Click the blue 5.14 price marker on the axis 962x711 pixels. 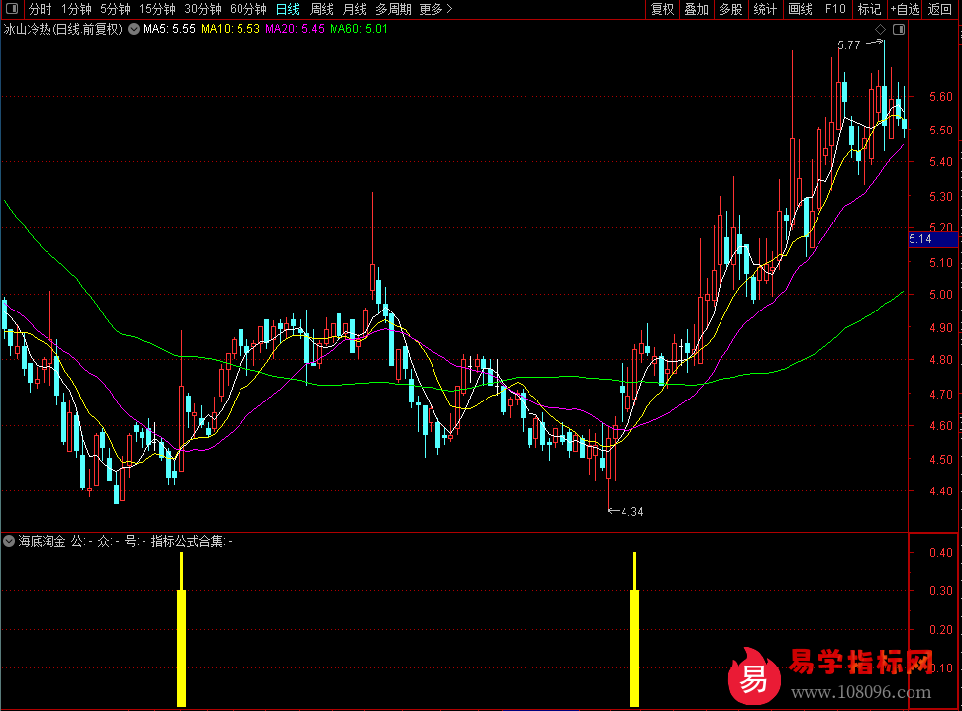point(932,239)
